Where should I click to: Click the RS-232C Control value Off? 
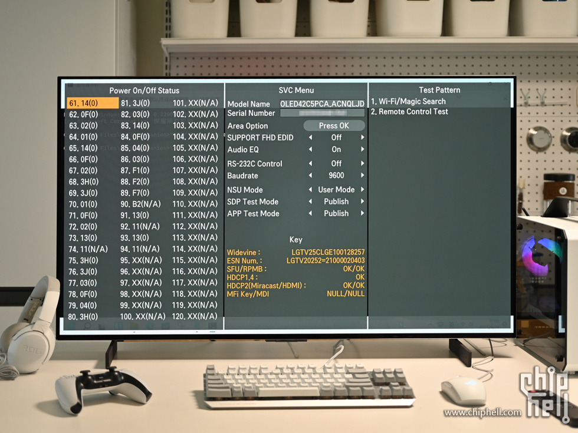click(336, 164)
